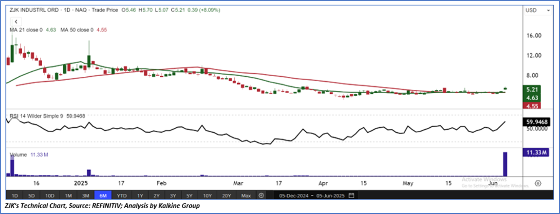The width and height of the screenshot is (560, 214).
Task: Select the 3M time range
Action: tap(86, 196)
